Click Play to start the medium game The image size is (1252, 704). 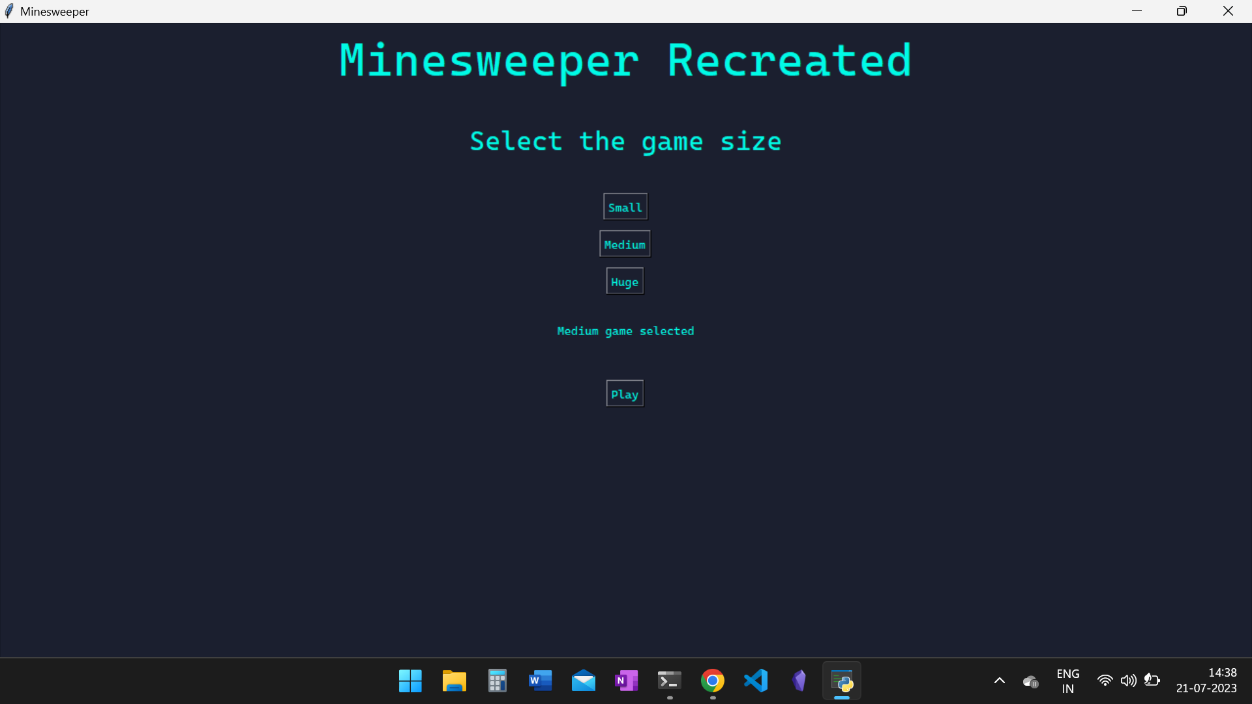624,392
